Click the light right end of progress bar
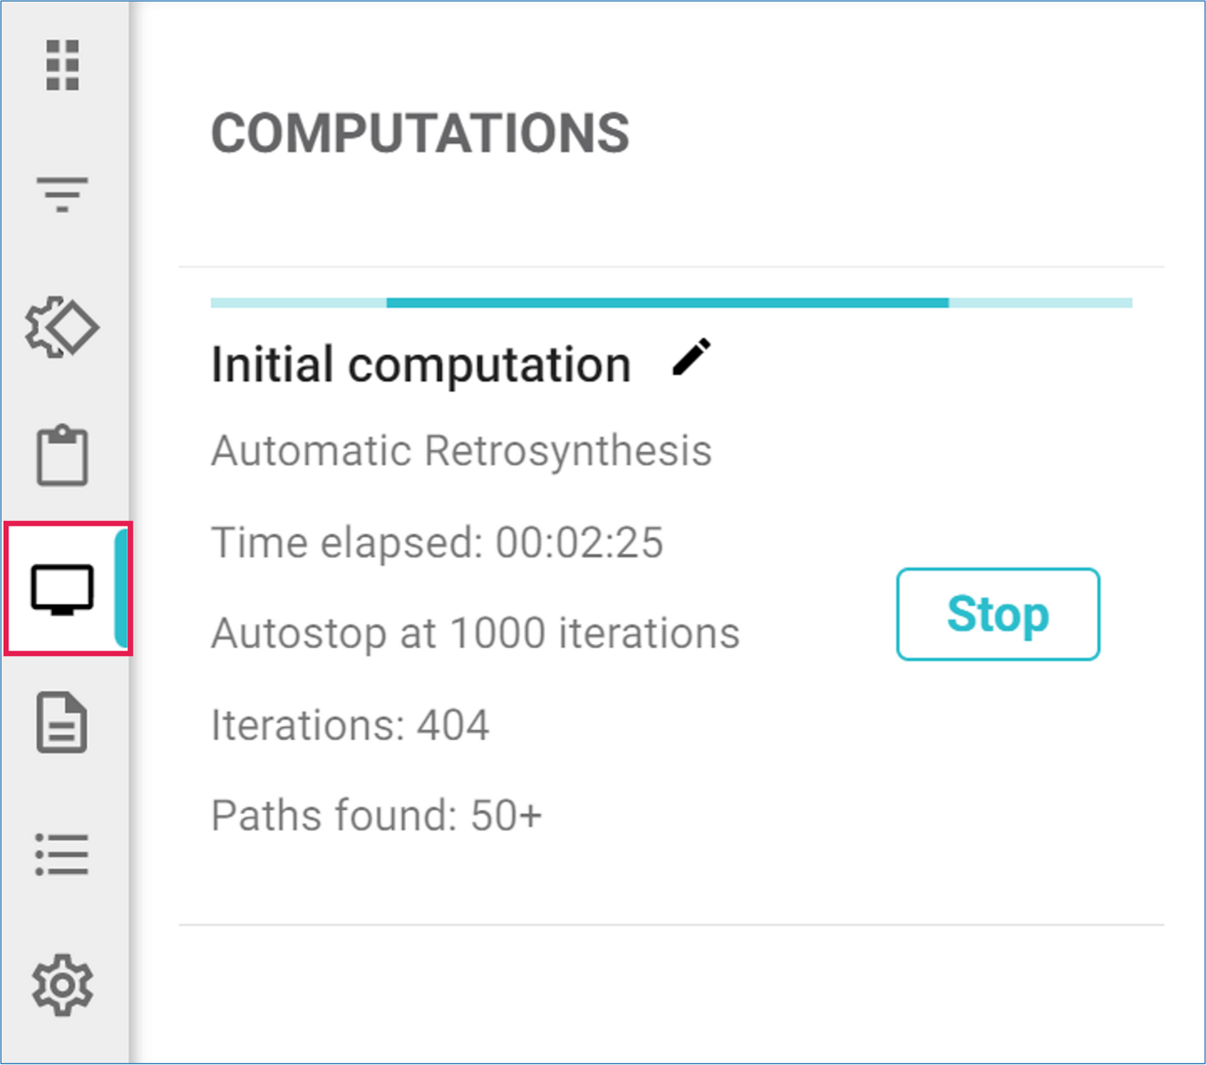This screenshot has height=1065, width=1206. click(1040, 303)
